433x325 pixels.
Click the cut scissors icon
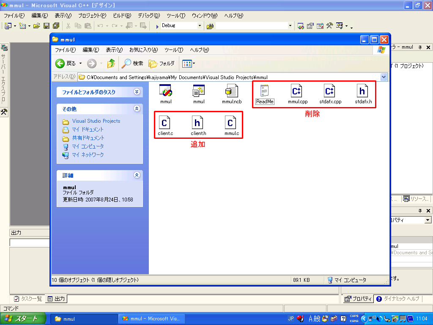68,26
